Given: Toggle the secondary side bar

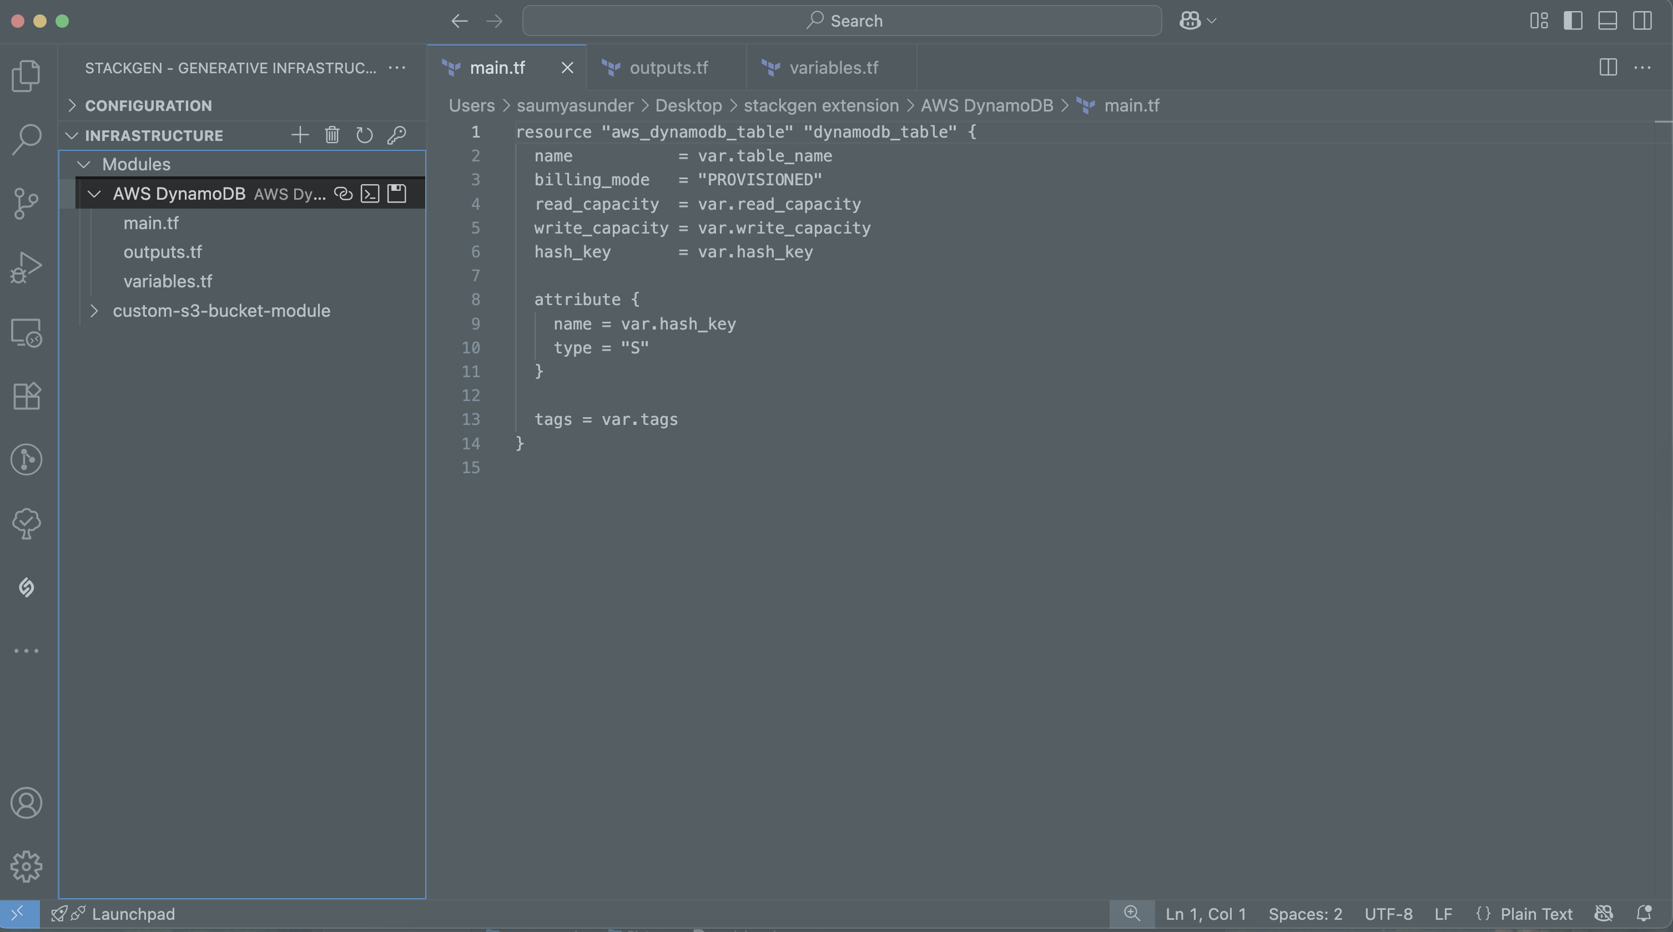Looking at the screenshot, I should click(x=1642, y=21).
